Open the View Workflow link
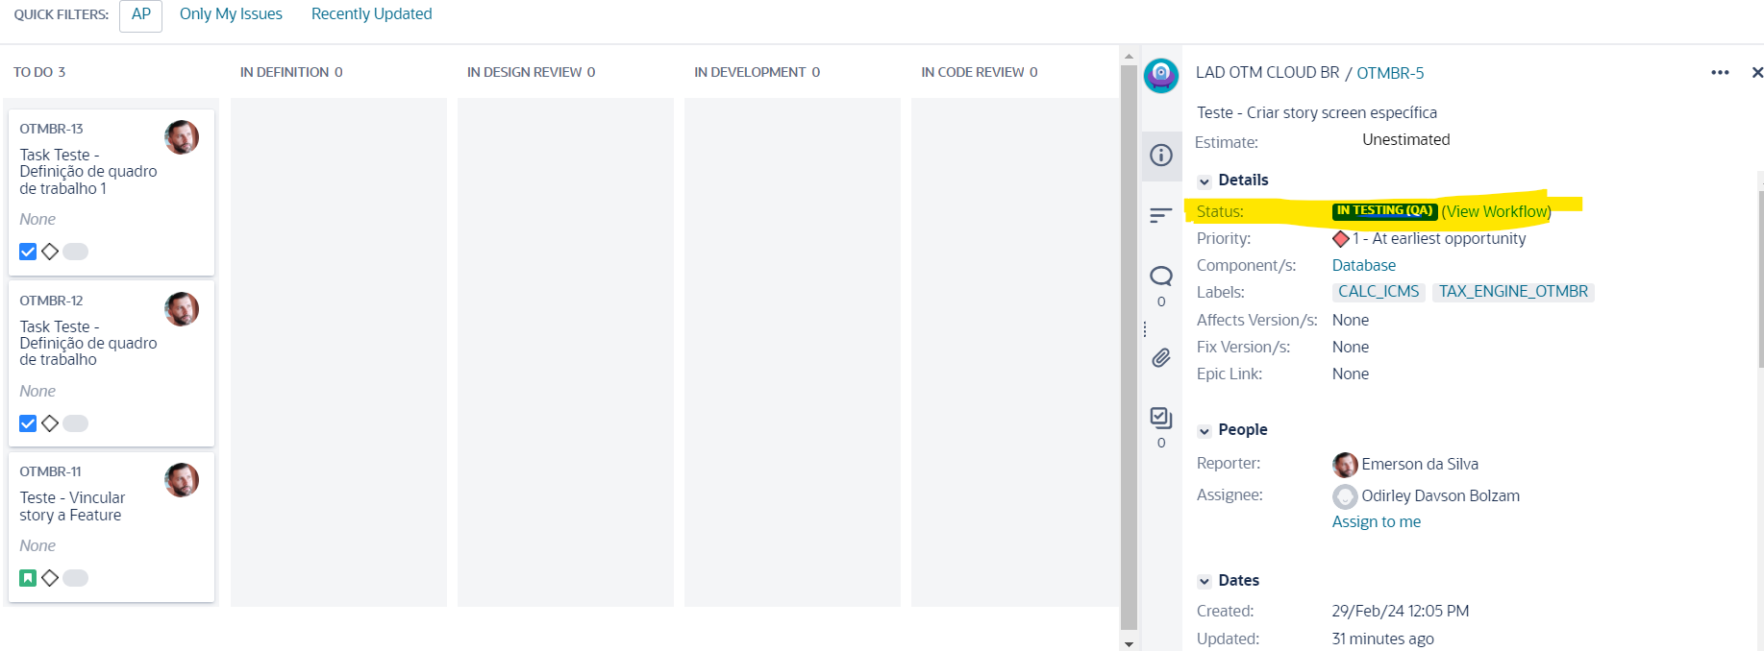The width and height of the screenshot is (1764, 651). pos(1496,211)
